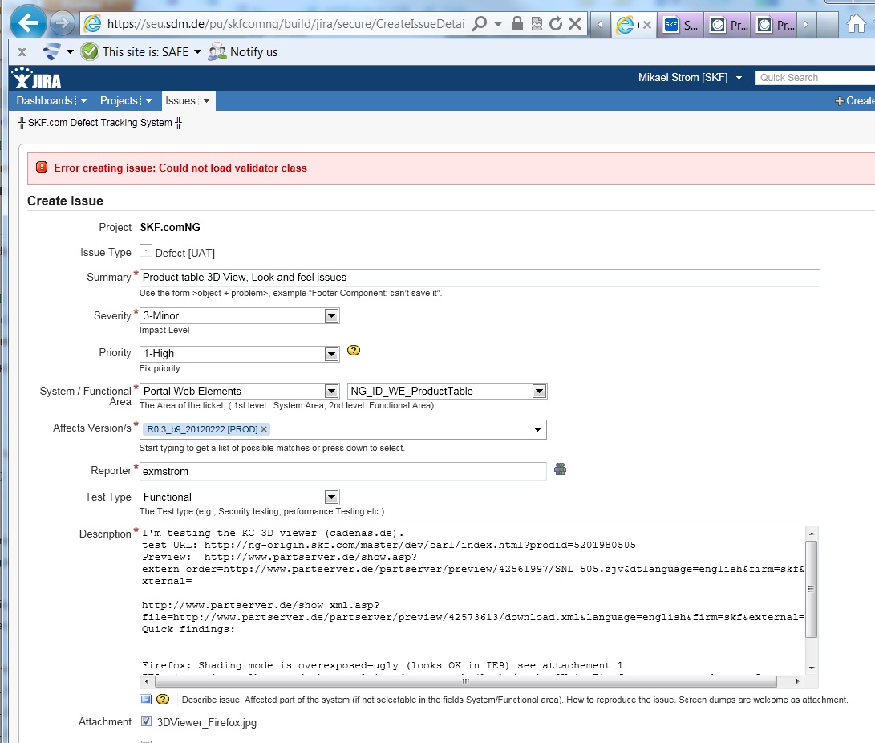Screen dimensions: 875x743
Task: Click the Description vertical scrollbar thumb
Action: (x=812, y=589)
